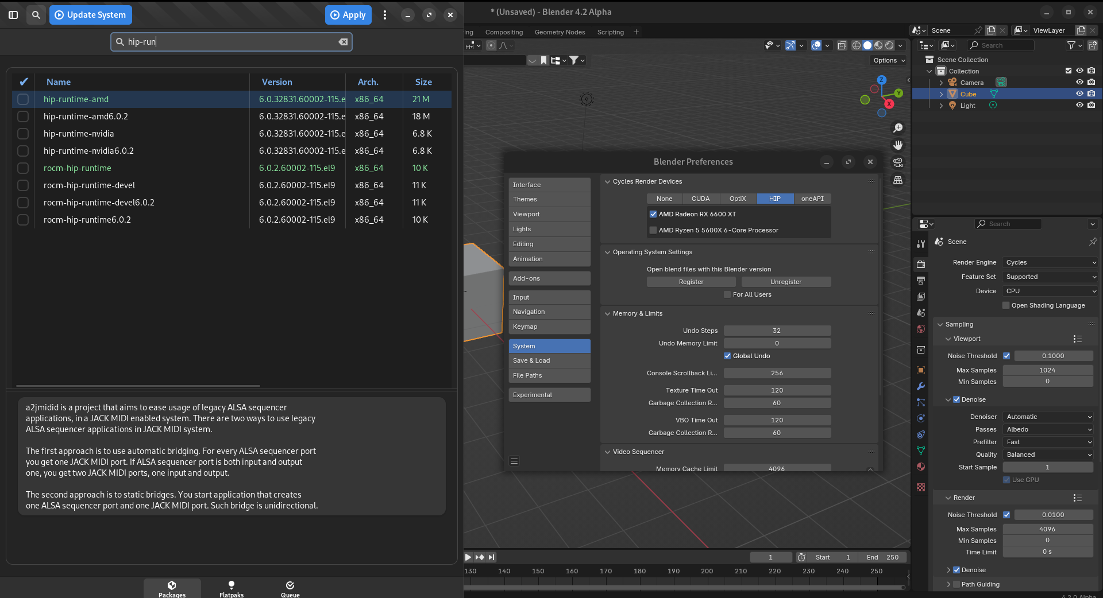The height and width of the screenshot is (598, 1103).
Task: Click the pan view hand icon
Action: (898, 145)
